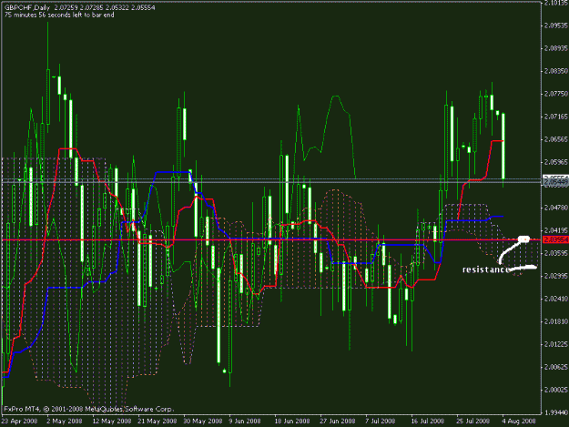
Task: Click the 16 Jul 2008 date label
Action: 428,421
